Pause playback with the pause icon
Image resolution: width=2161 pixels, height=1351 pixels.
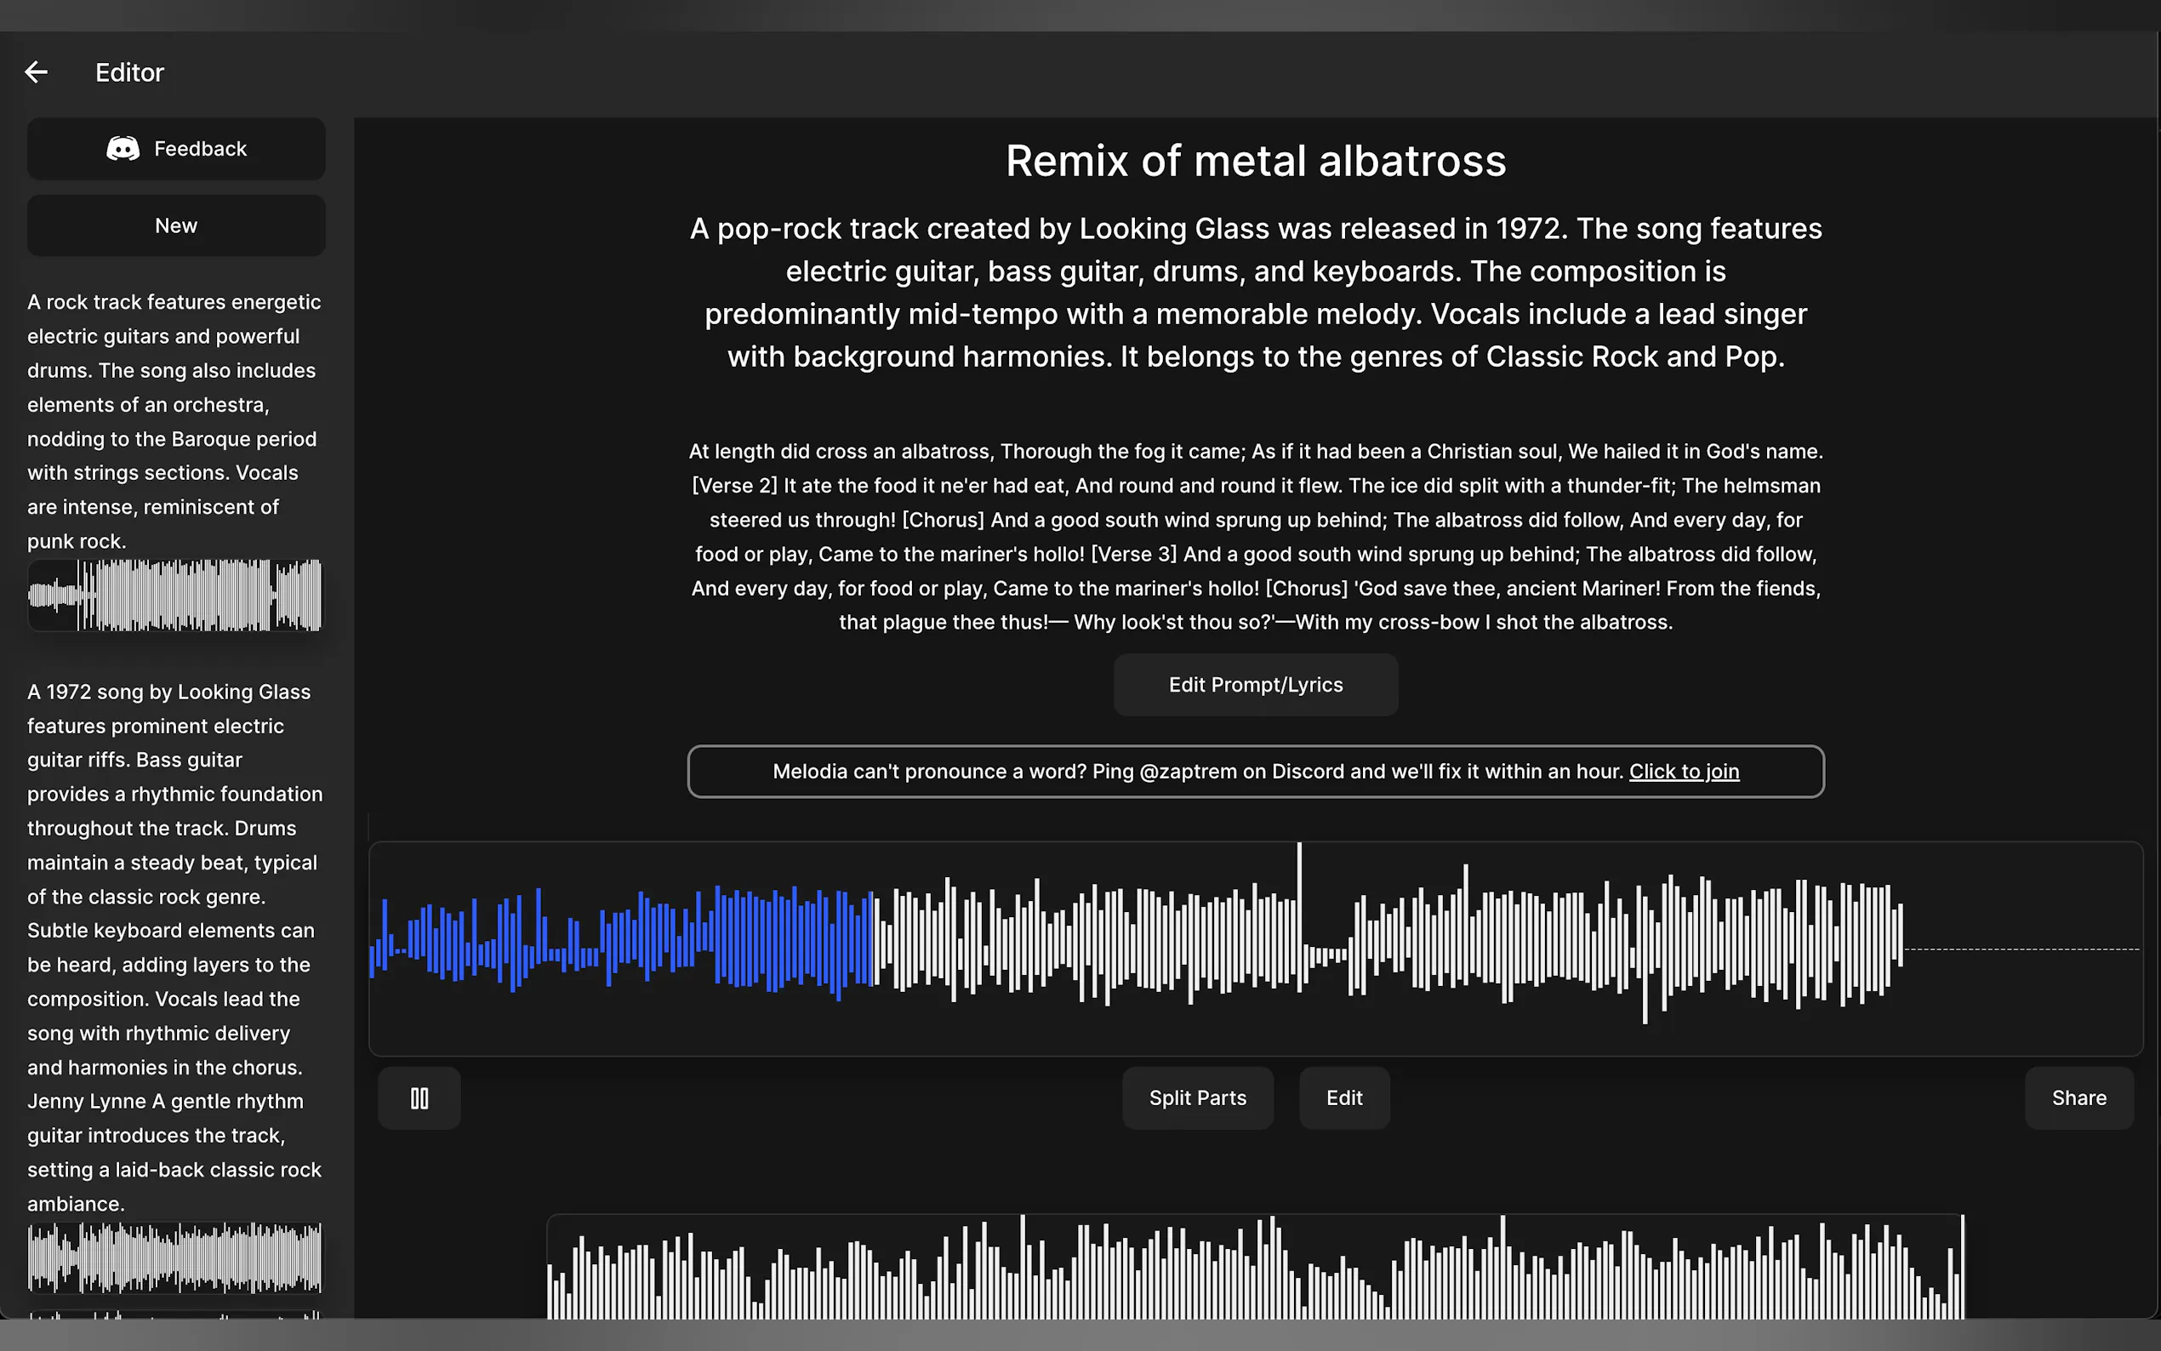pos(419,1097)
